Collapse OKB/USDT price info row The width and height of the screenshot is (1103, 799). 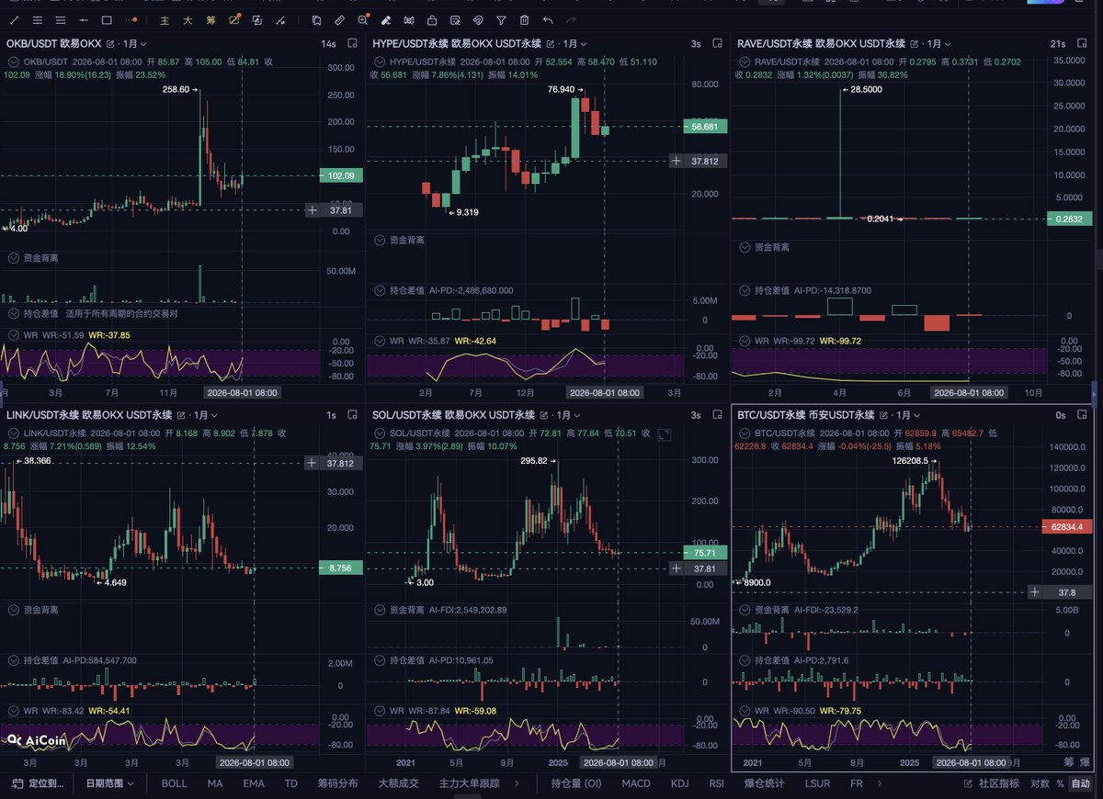[x=14, y=62]
